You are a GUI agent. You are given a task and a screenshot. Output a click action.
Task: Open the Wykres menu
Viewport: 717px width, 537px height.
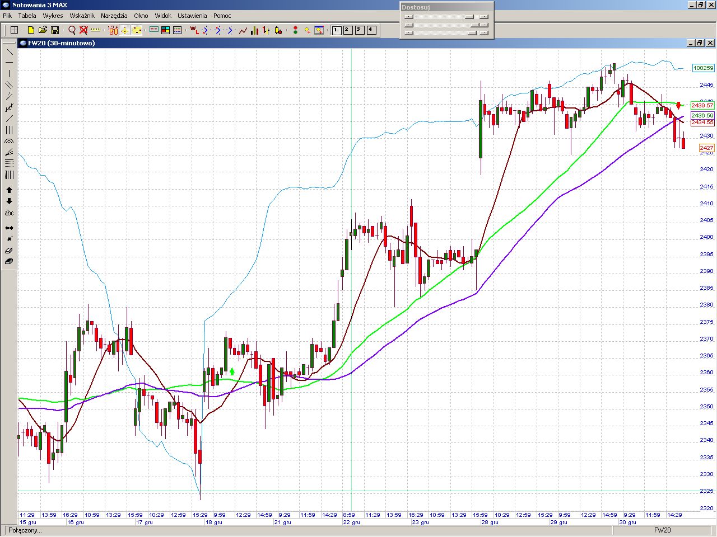(53, 16)
